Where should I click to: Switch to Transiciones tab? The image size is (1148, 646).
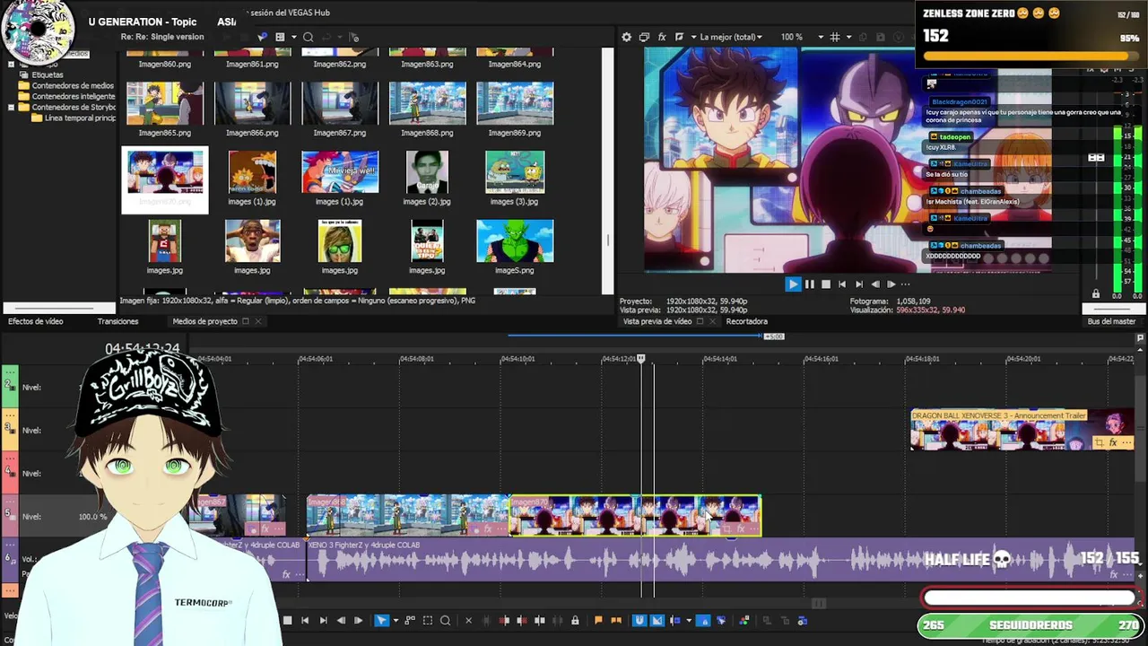[x=117, y=321]
